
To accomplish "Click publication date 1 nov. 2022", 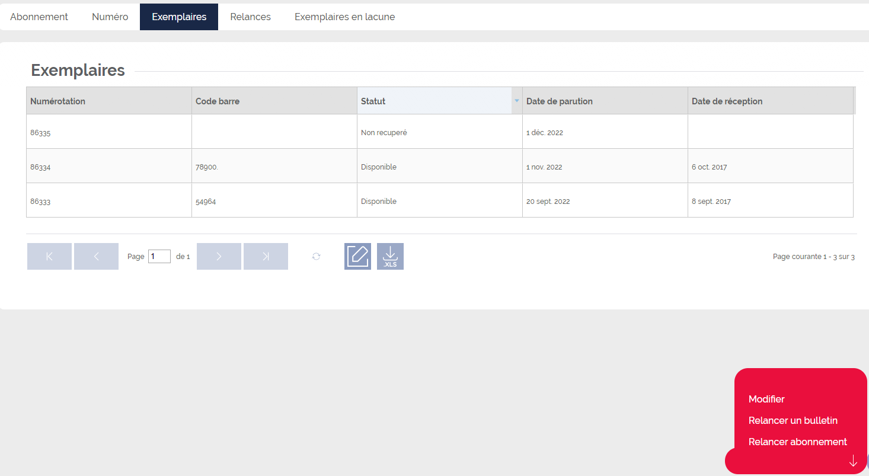I will point(605,167).
